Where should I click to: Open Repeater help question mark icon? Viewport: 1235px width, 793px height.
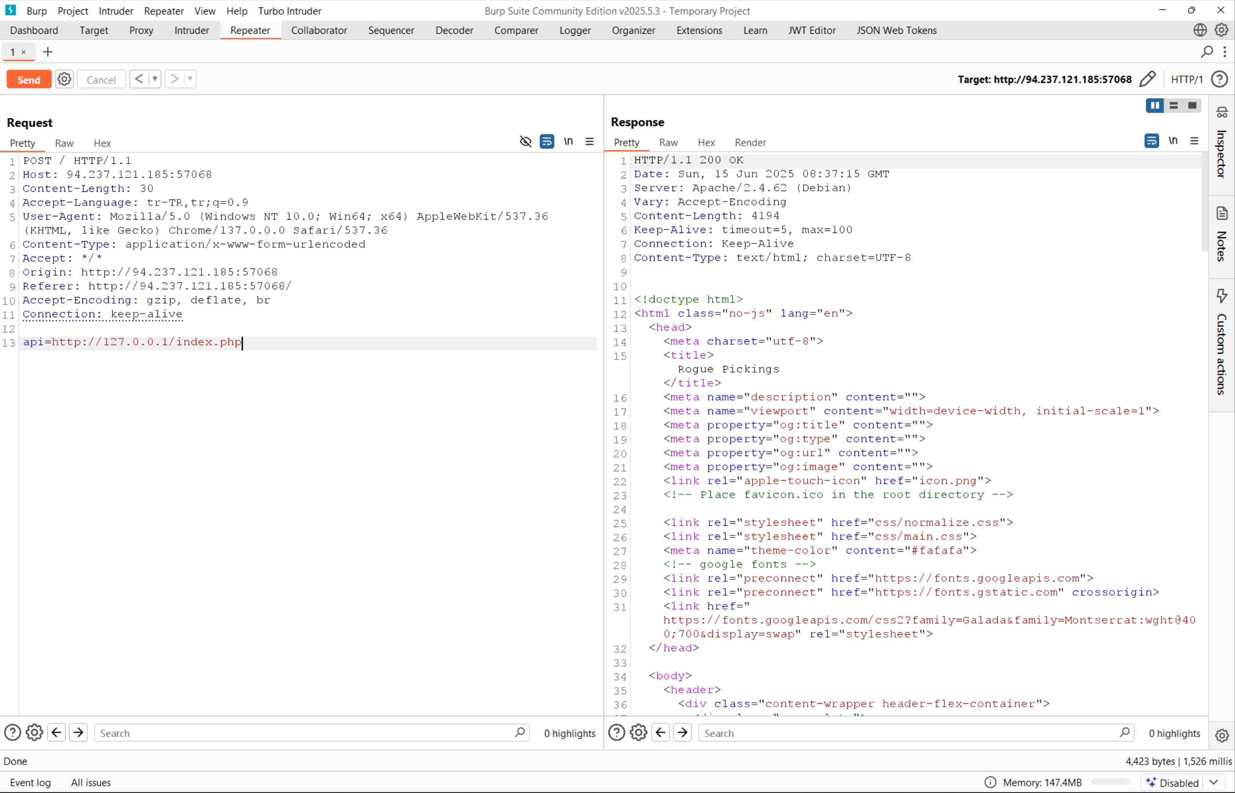(x=1219, y=79)
